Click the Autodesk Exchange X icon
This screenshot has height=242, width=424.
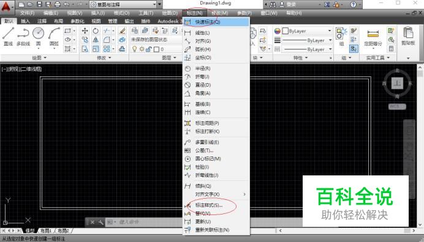(x=327, y=4)
